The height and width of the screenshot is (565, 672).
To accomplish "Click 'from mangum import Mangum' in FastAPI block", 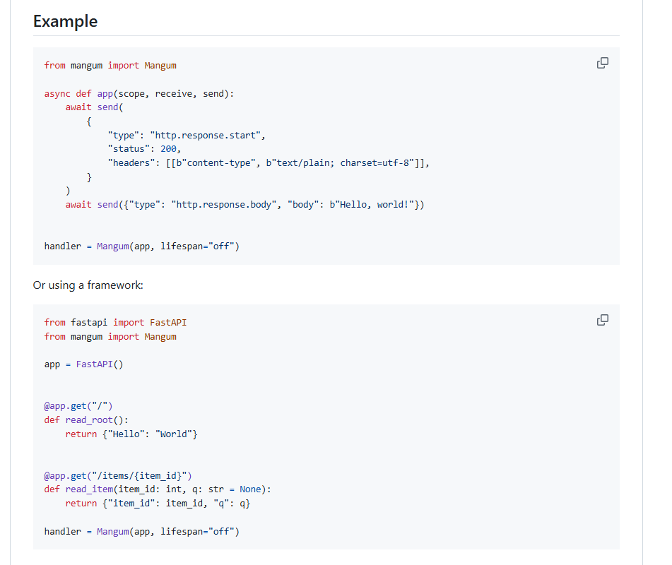I will [x=110, y=337].
